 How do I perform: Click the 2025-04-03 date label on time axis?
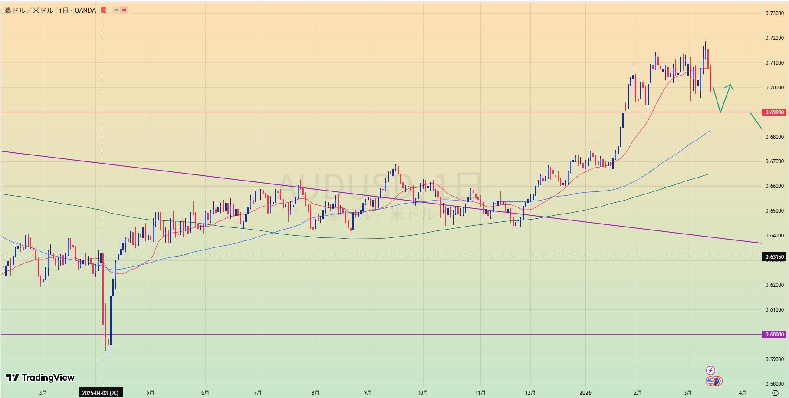(x=100, y=393)
